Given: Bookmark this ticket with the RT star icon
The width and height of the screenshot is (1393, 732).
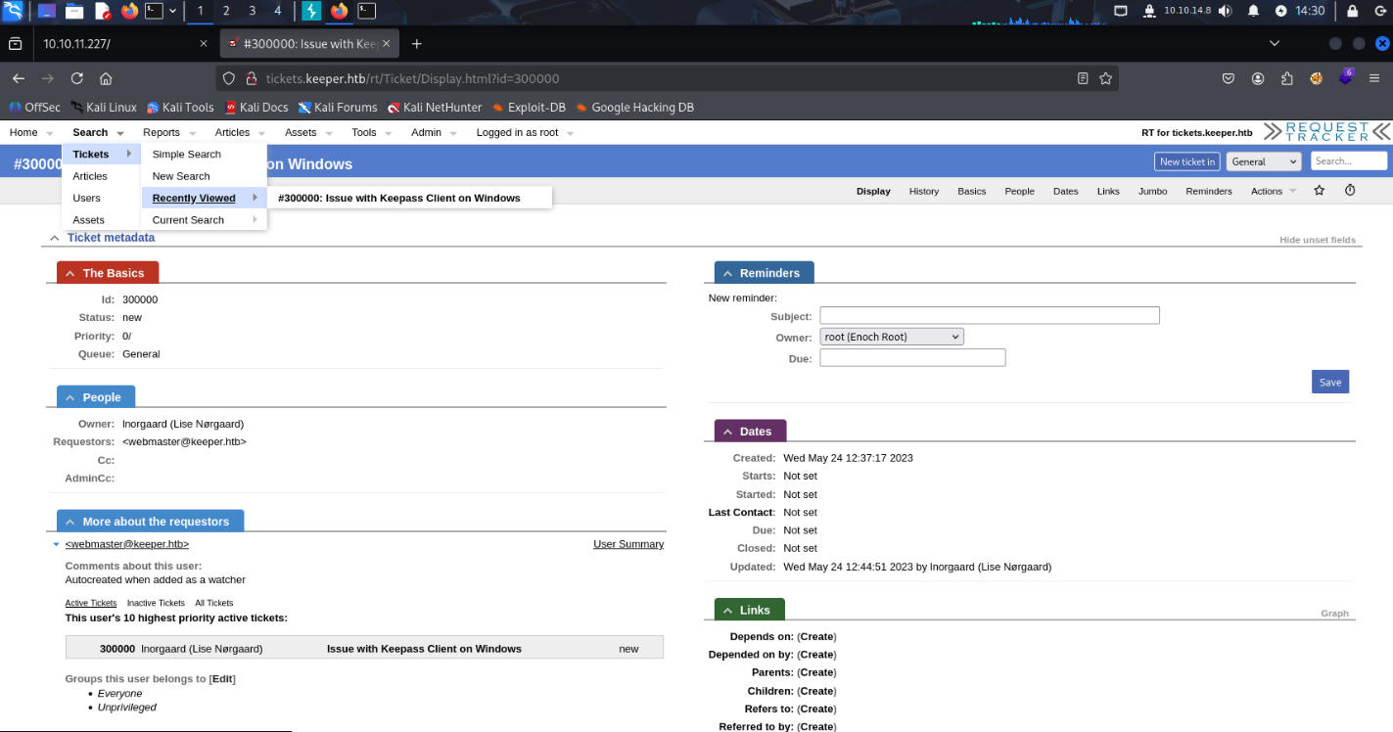Looking at the screenshot, I should click(x=1319, y=190).
